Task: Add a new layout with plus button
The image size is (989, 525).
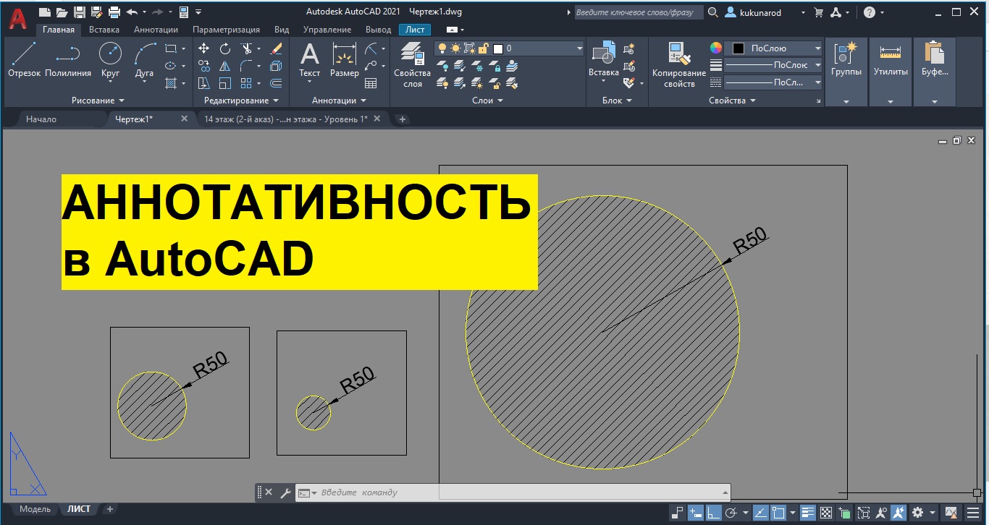Action: (110, 509)
